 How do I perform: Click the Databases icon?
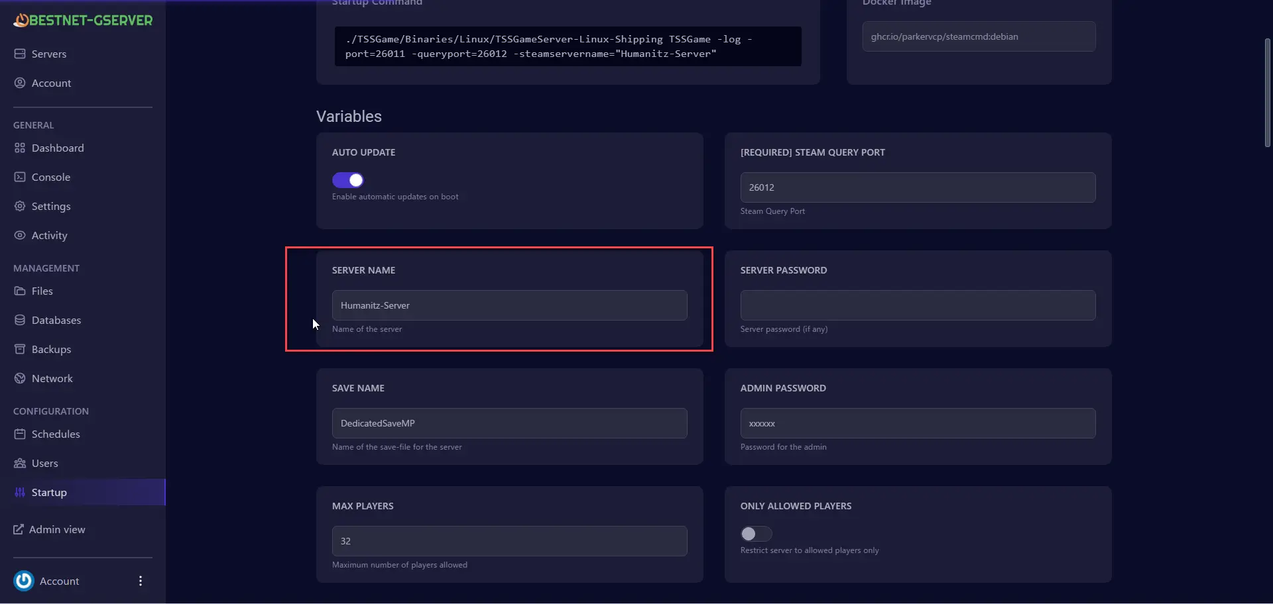[20, 320]
